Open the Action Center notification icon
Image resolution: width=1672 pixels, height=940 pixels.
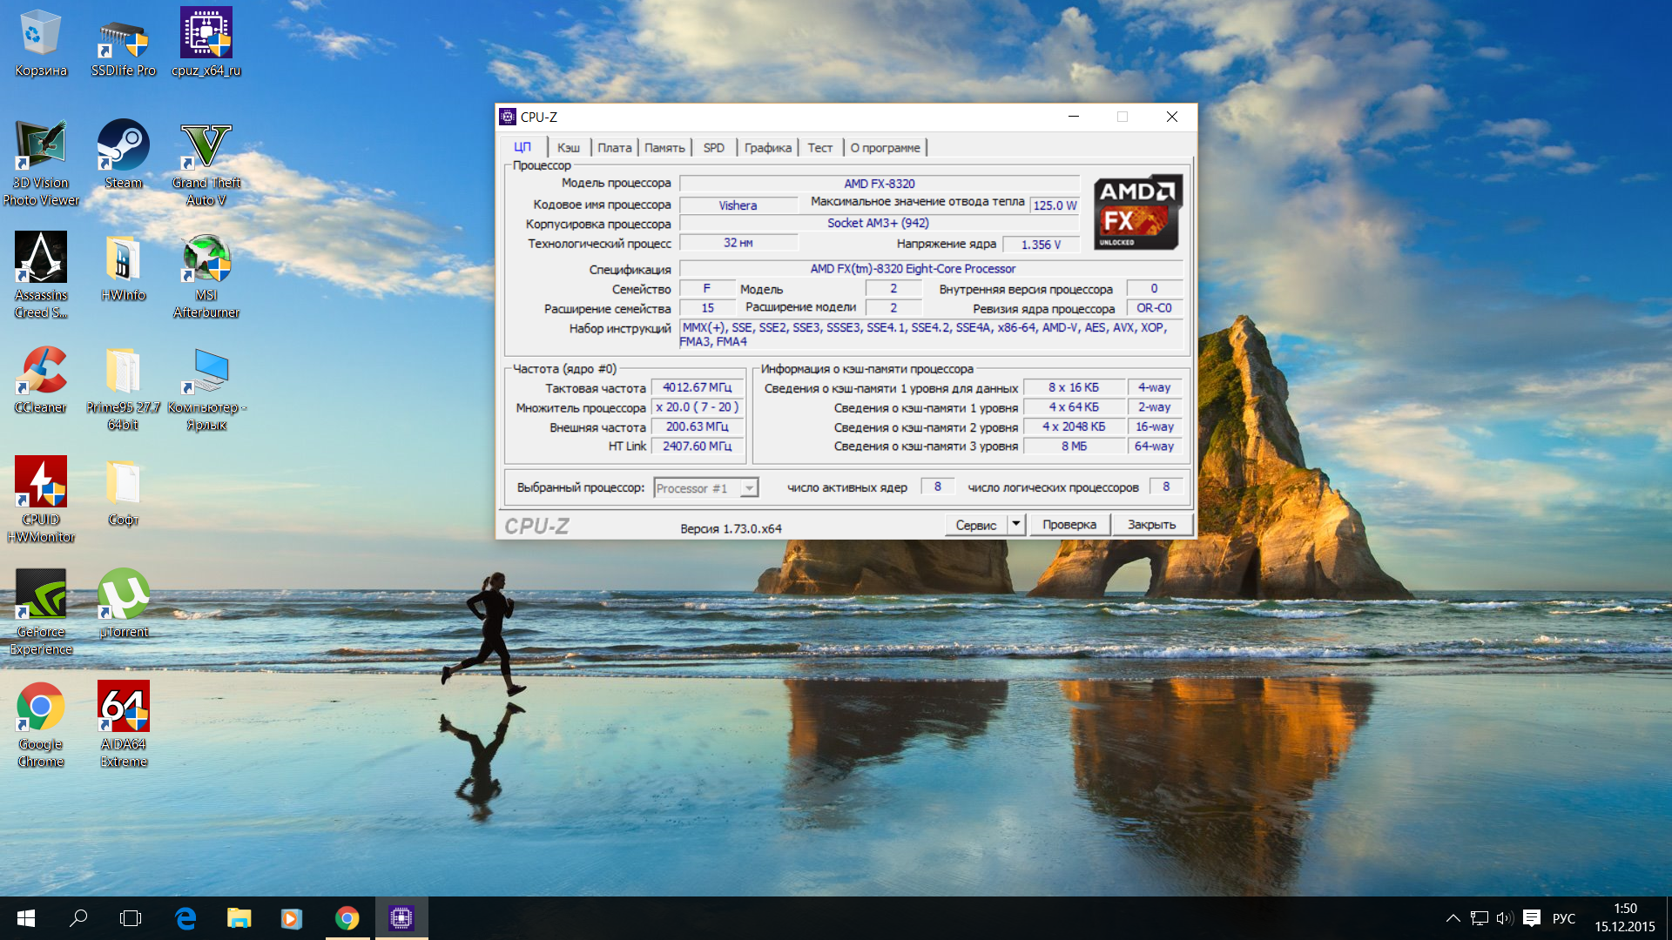pyautogui.click(x=1532, y=918)
